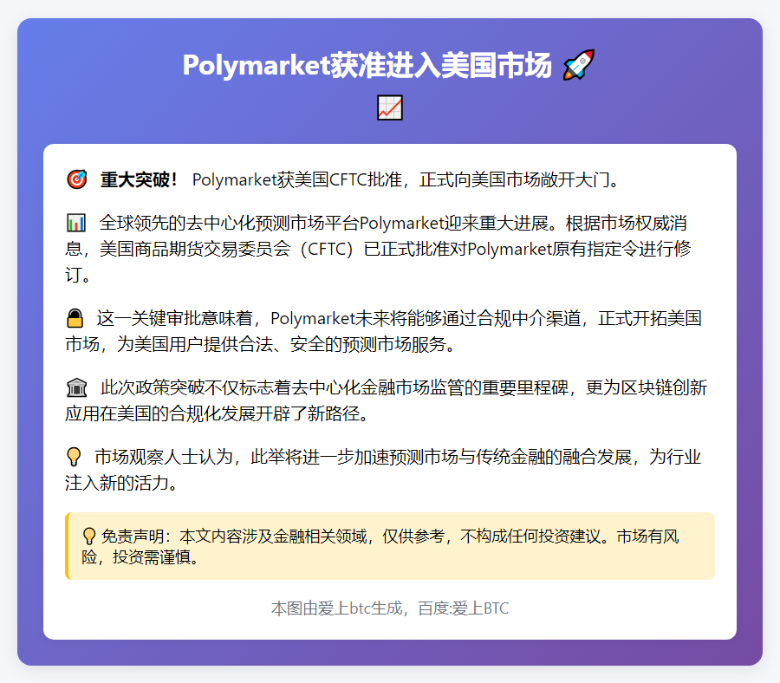Select the chart emoji below the title
Image resolution: width=780 pixels, height=683 pixels.
pos(390,107)
